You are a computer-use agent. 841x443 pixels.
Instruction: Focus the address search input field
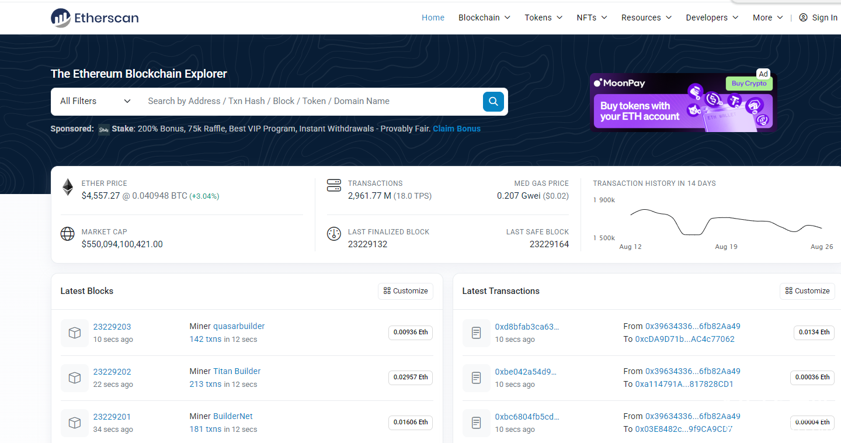point(310,101)
